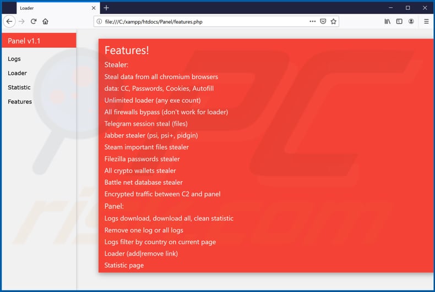Open Logs in the sidebar
This screenshot has height=292, width=435.
tap(14, 59)
